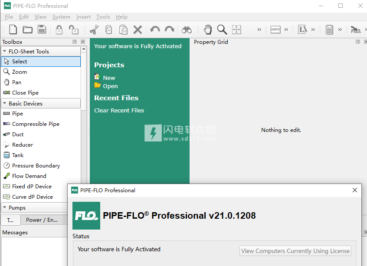Screen dimensions: 367x266
Task: Open the View menu
Action: [x=40, y=17]
